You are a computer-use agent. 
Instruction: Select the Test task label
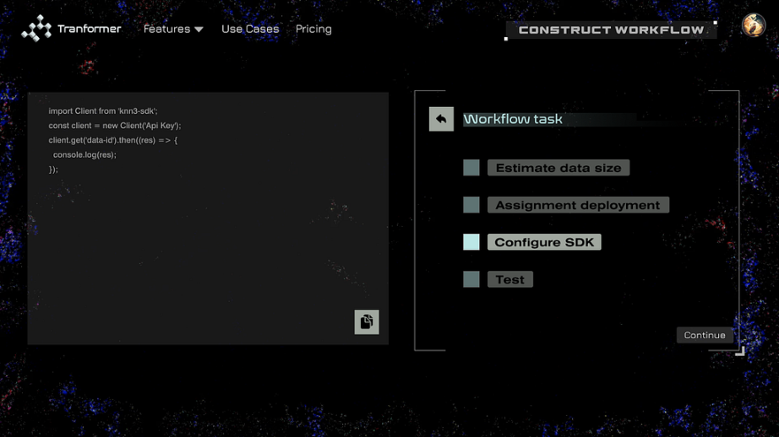[510, 279]
